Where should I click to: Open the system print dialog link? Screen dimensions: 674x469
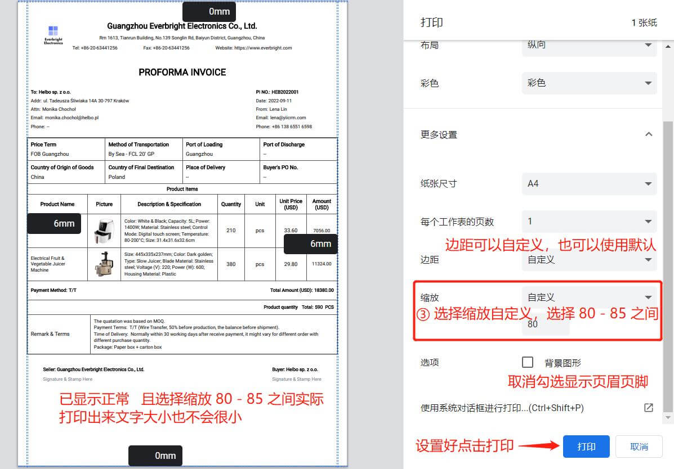[x=502, y=408]
